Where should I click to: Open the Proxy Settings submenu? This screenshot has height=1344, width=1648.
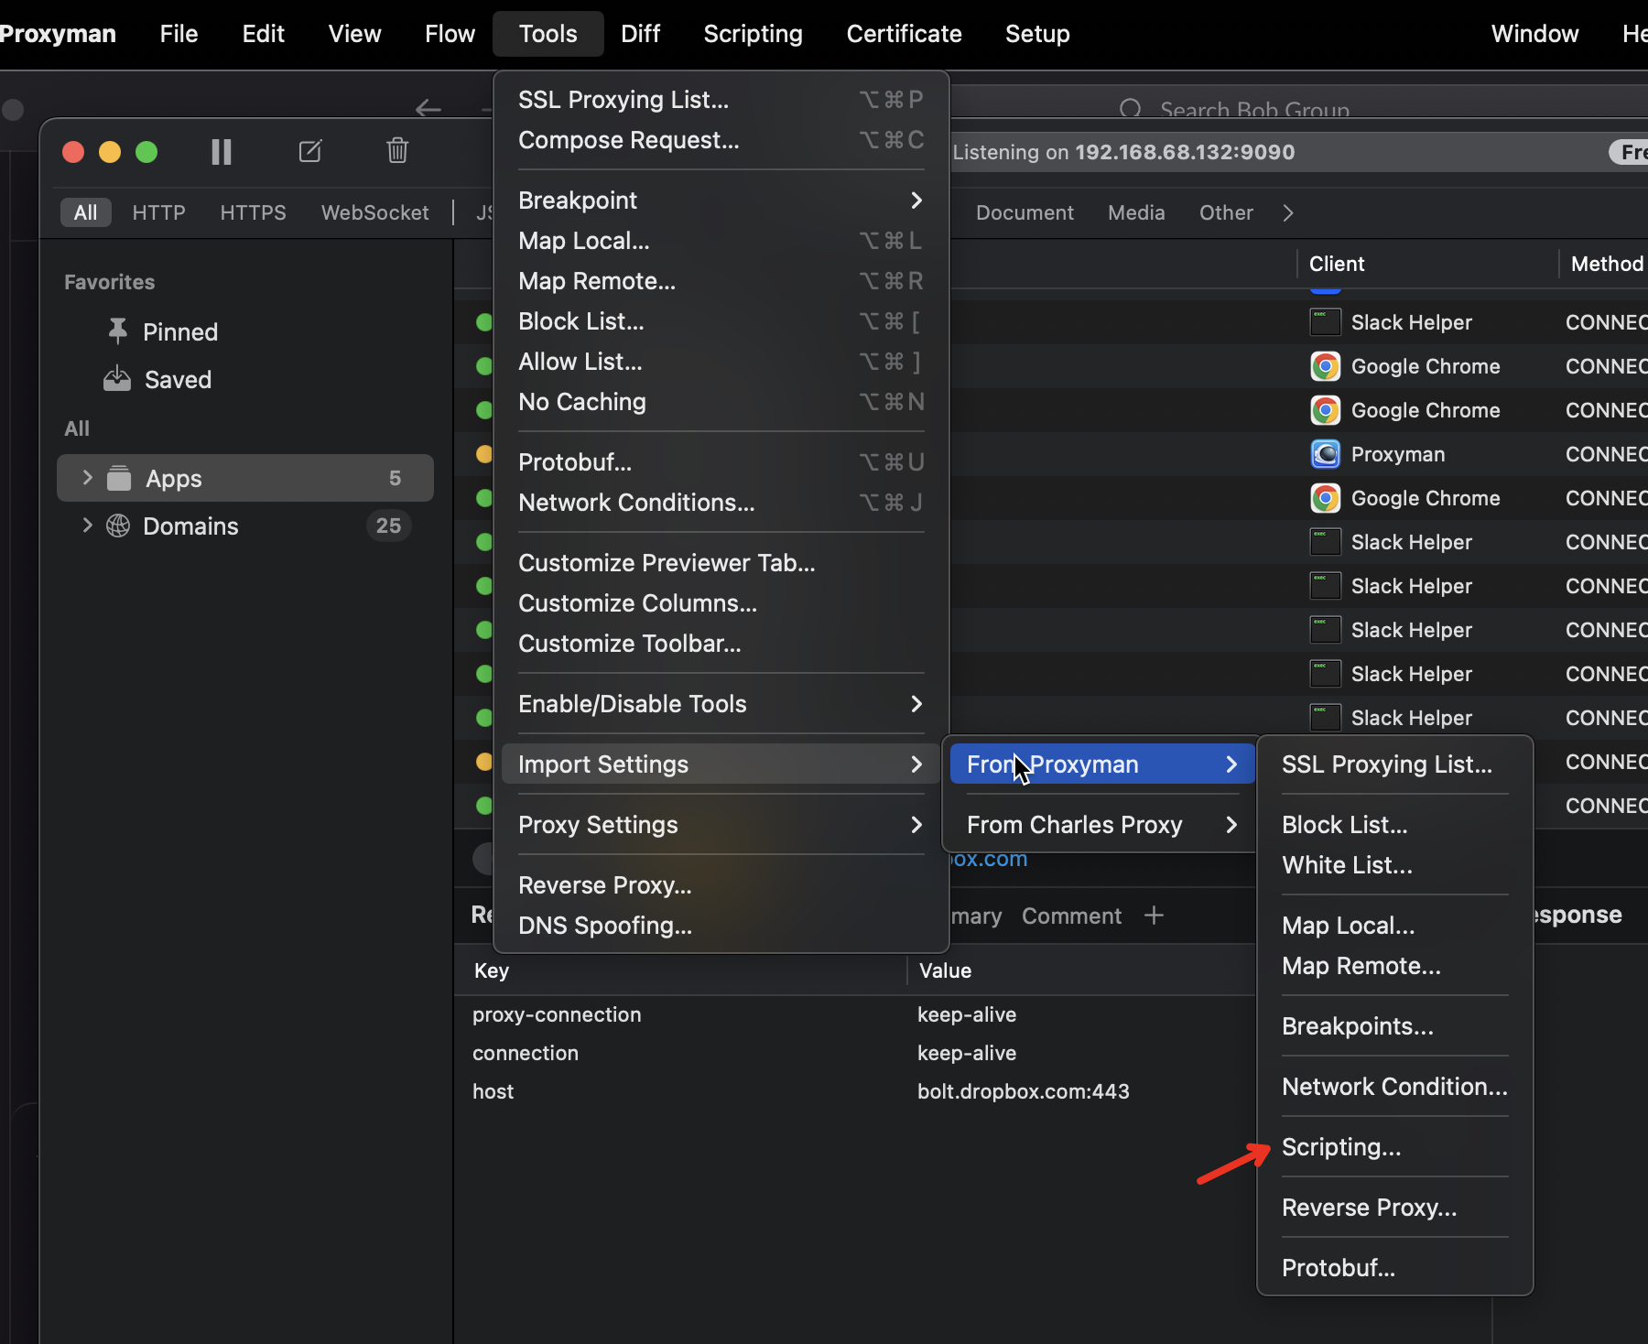(x=721, y=825)
